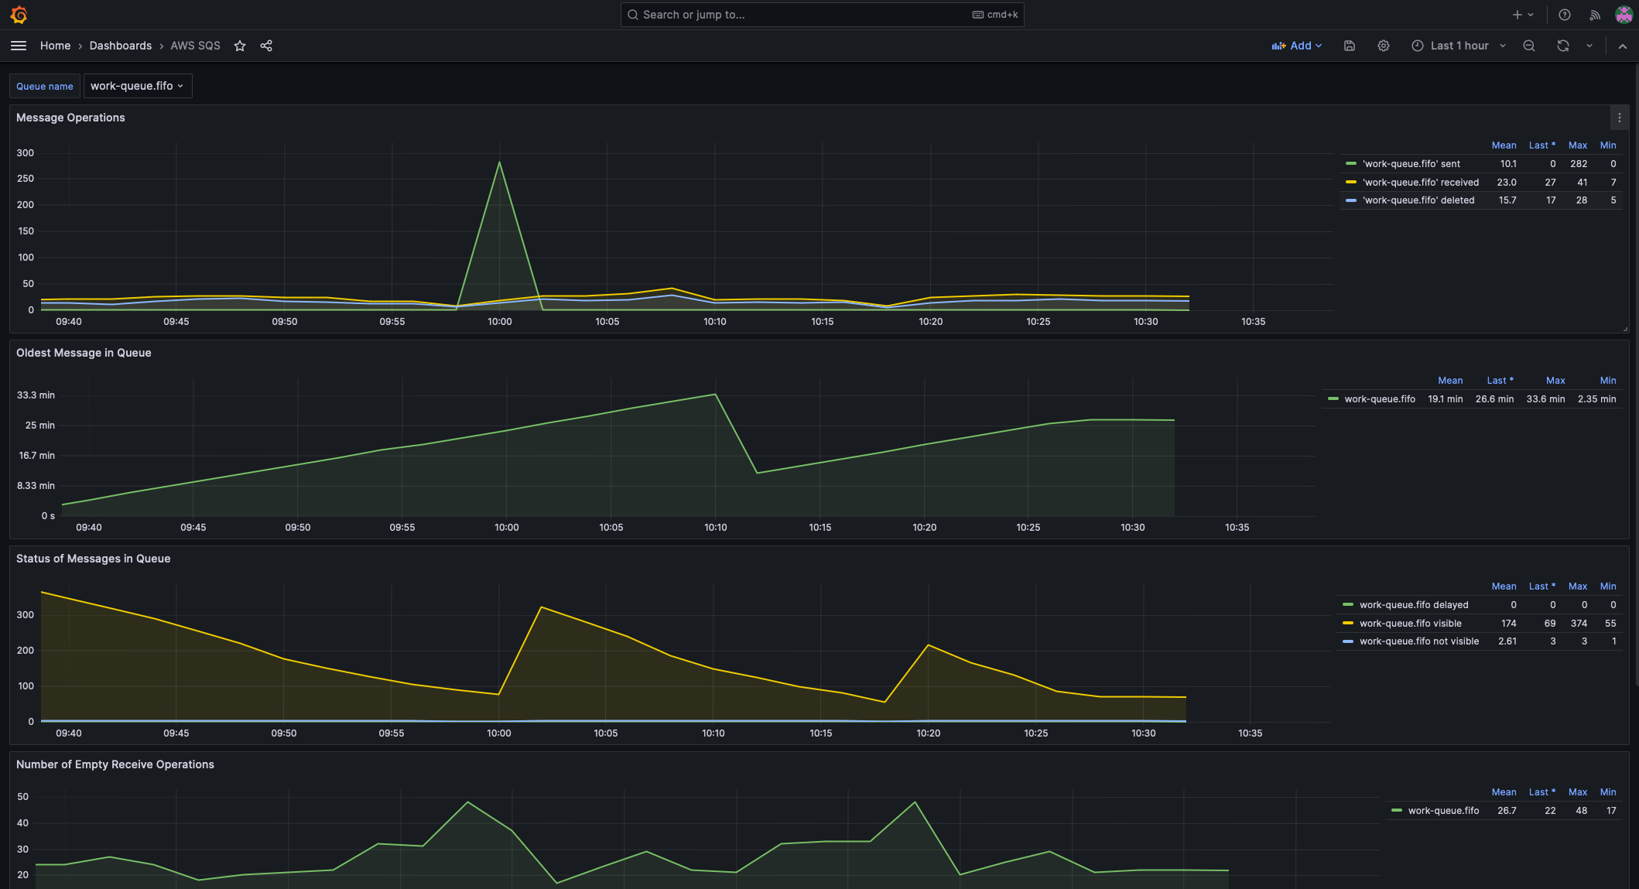Refresh the dashboard

(x=1563, y=46)
